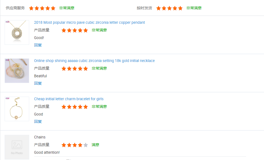Click the third star of 供应商服务 rating
Screen dimensions: 264x160
[x=42, y=8]
